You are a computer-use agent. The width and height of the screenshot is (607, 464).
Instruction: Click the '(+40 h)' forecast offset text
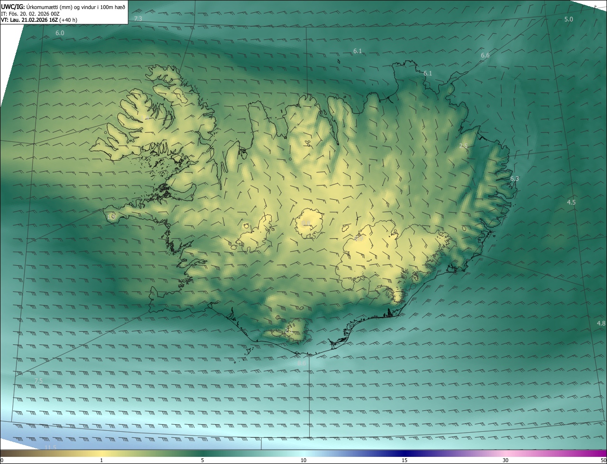coord(69,20)
